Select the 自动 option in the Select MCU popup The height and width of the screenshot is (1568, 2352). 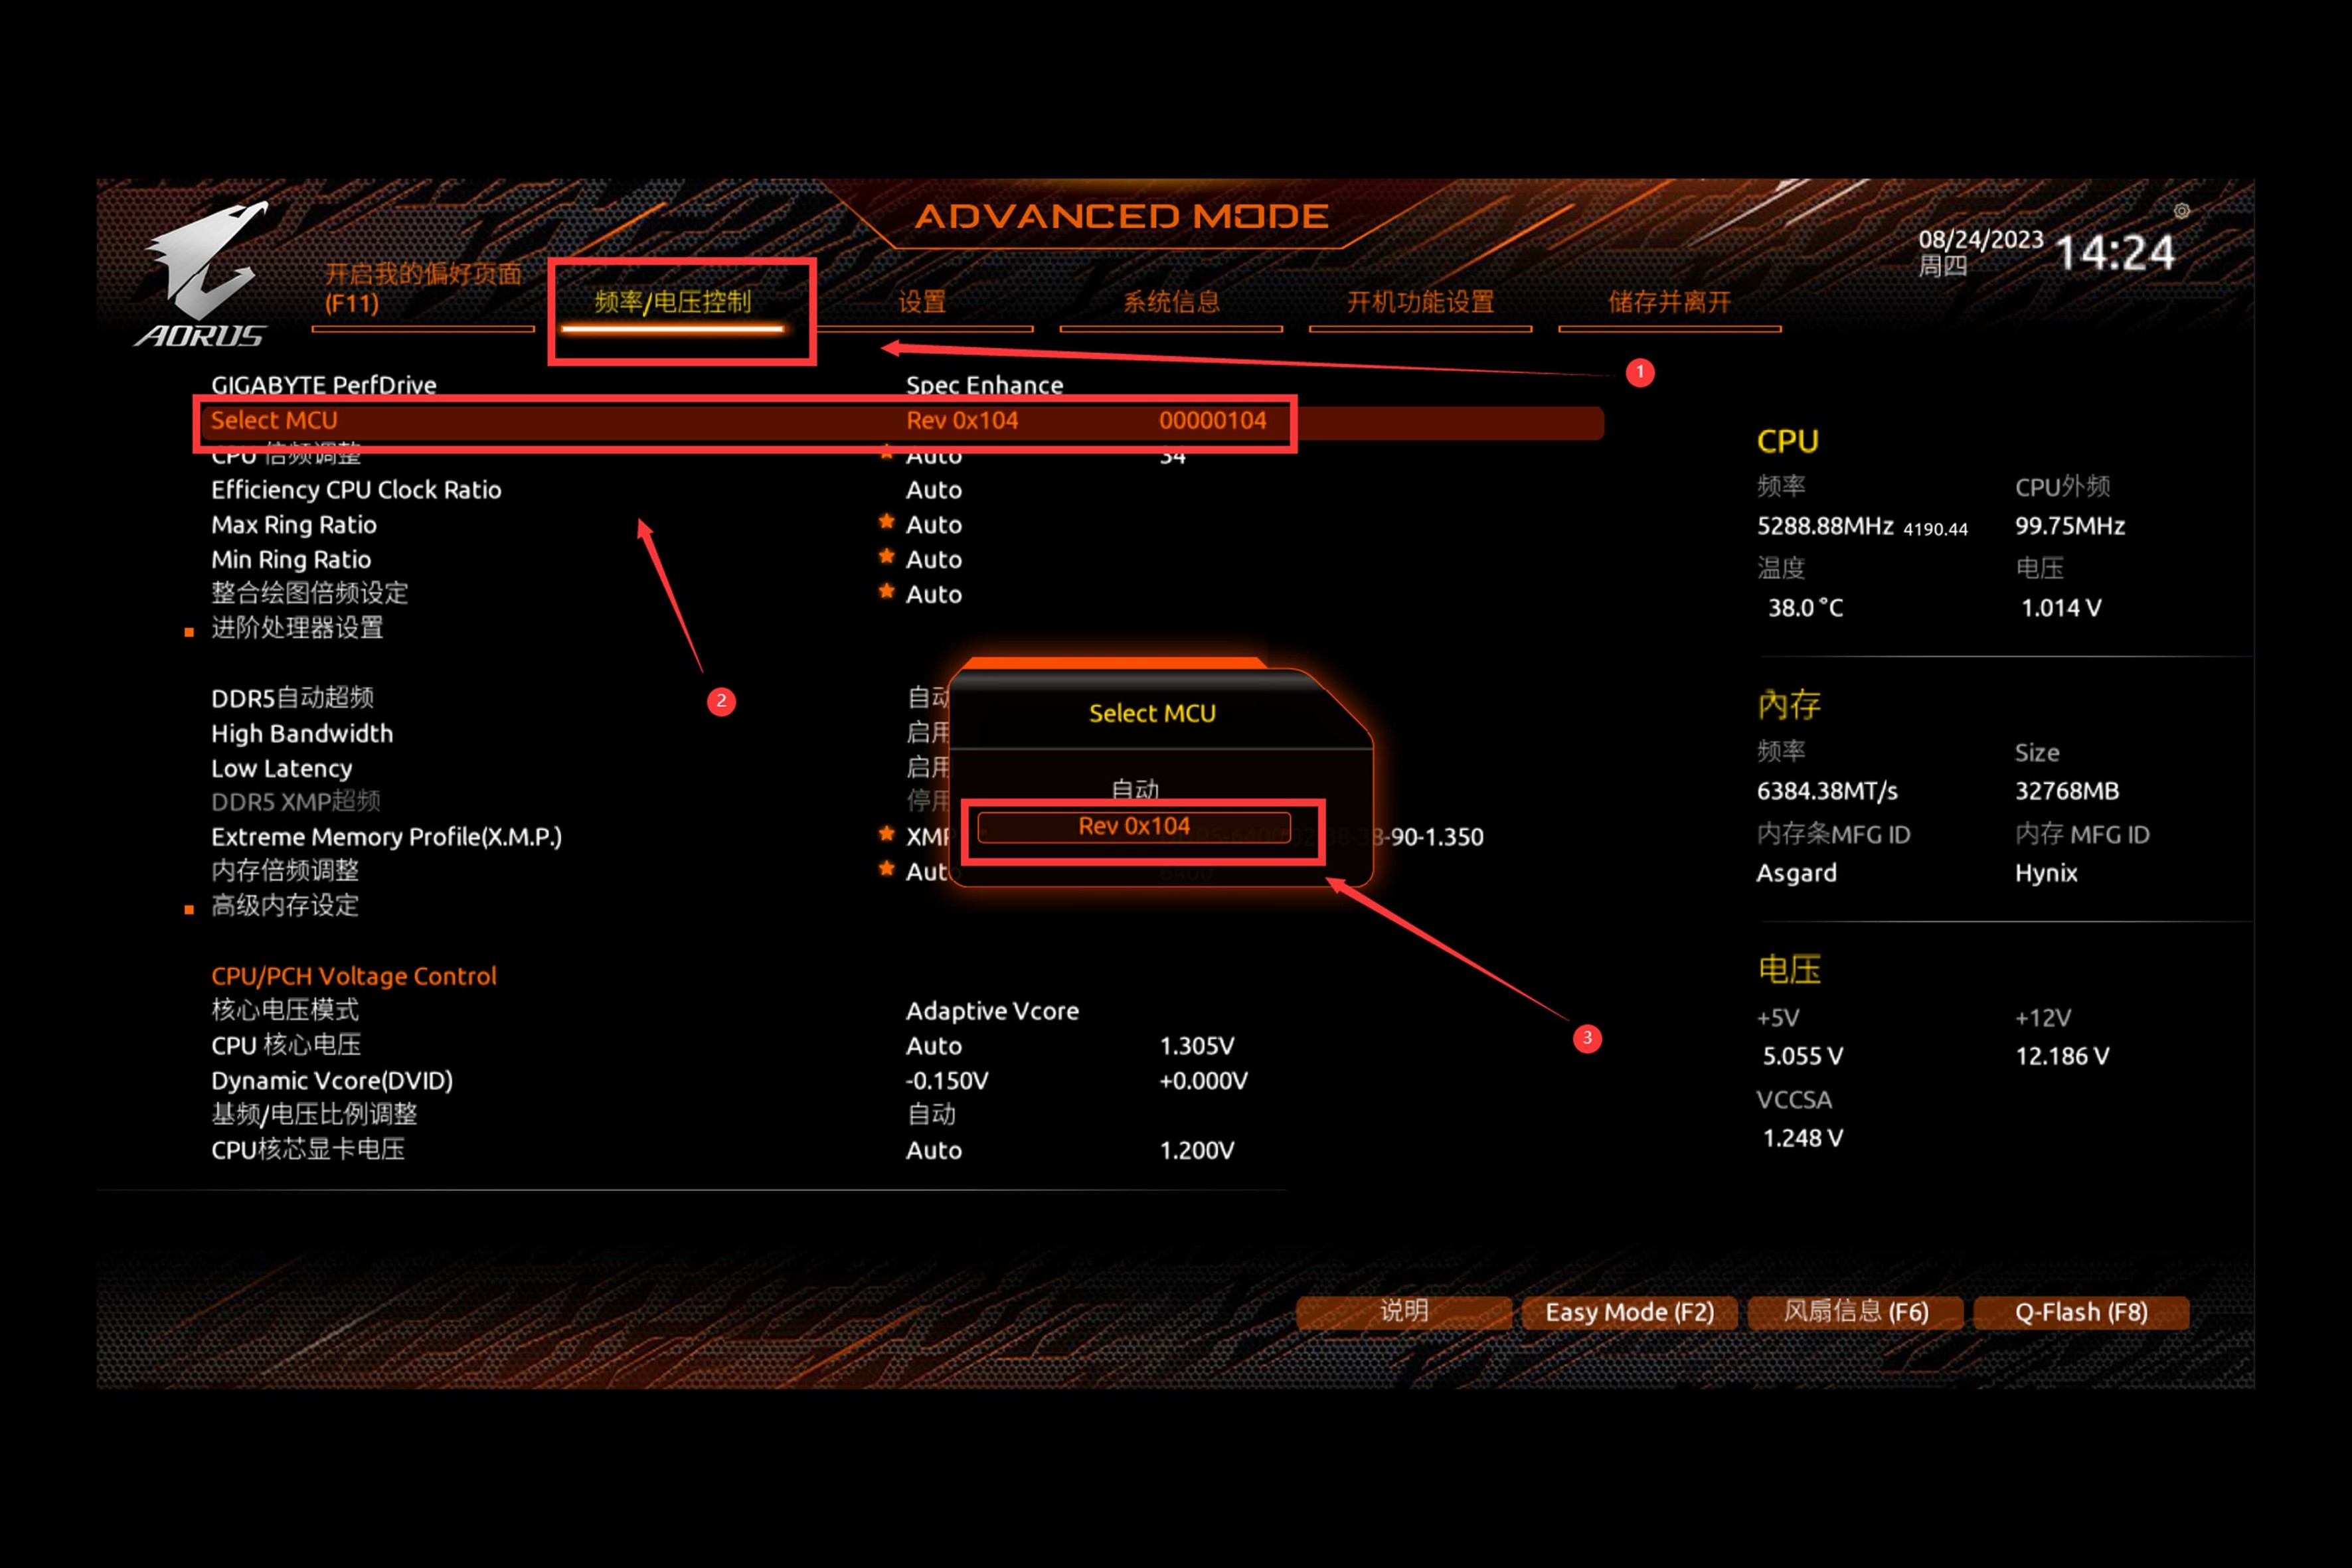tap(1134, 789)
